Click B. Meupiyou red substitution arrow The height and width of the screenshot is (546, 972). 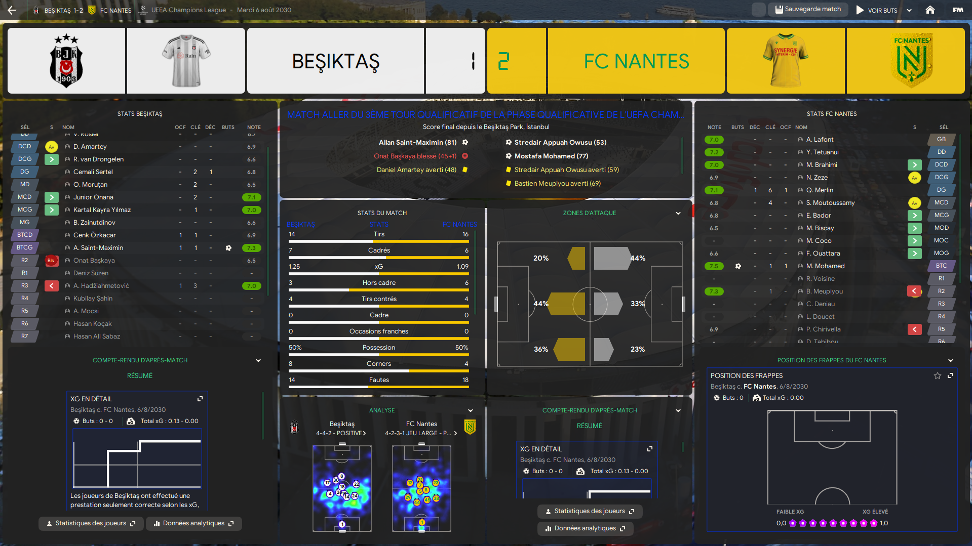914,291
